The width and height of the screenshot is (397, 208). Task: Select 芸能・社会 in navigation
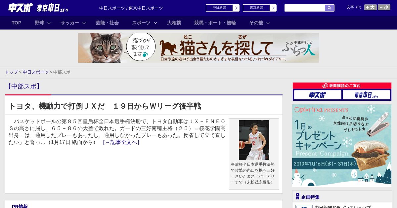[x=107, y=23]
